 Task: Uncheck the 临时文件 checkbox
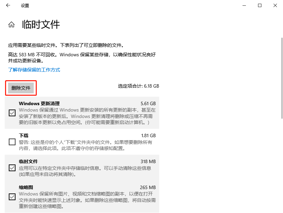[x=12, y=168]
